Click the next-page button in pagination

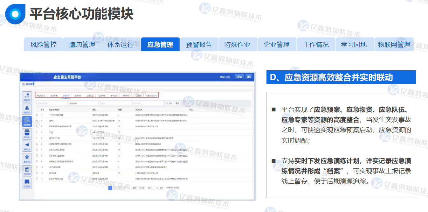[x=142, y=188]
